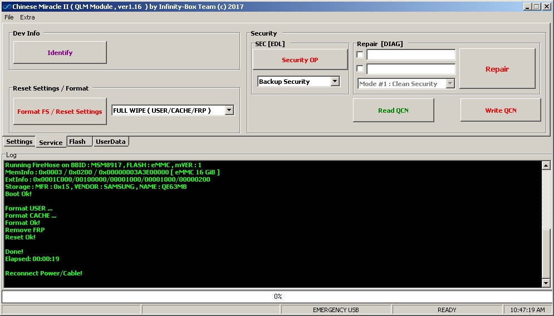This screenshot has height=316, width=554.
Task: Click the 'Boot Ok!' log line
Action: point(18,194)
